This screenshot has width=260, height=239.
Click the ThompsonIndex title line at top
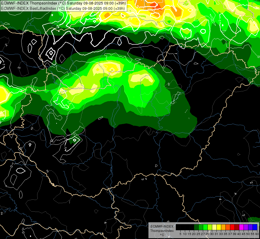(x=63, y=3)
